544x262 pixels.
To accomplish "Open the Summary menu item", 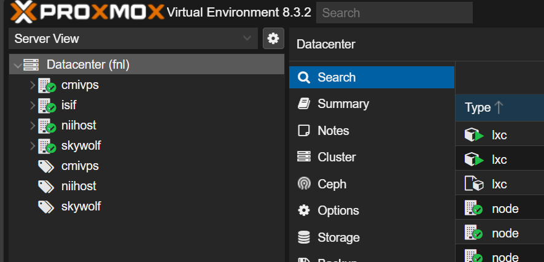I will pos(371,104).
